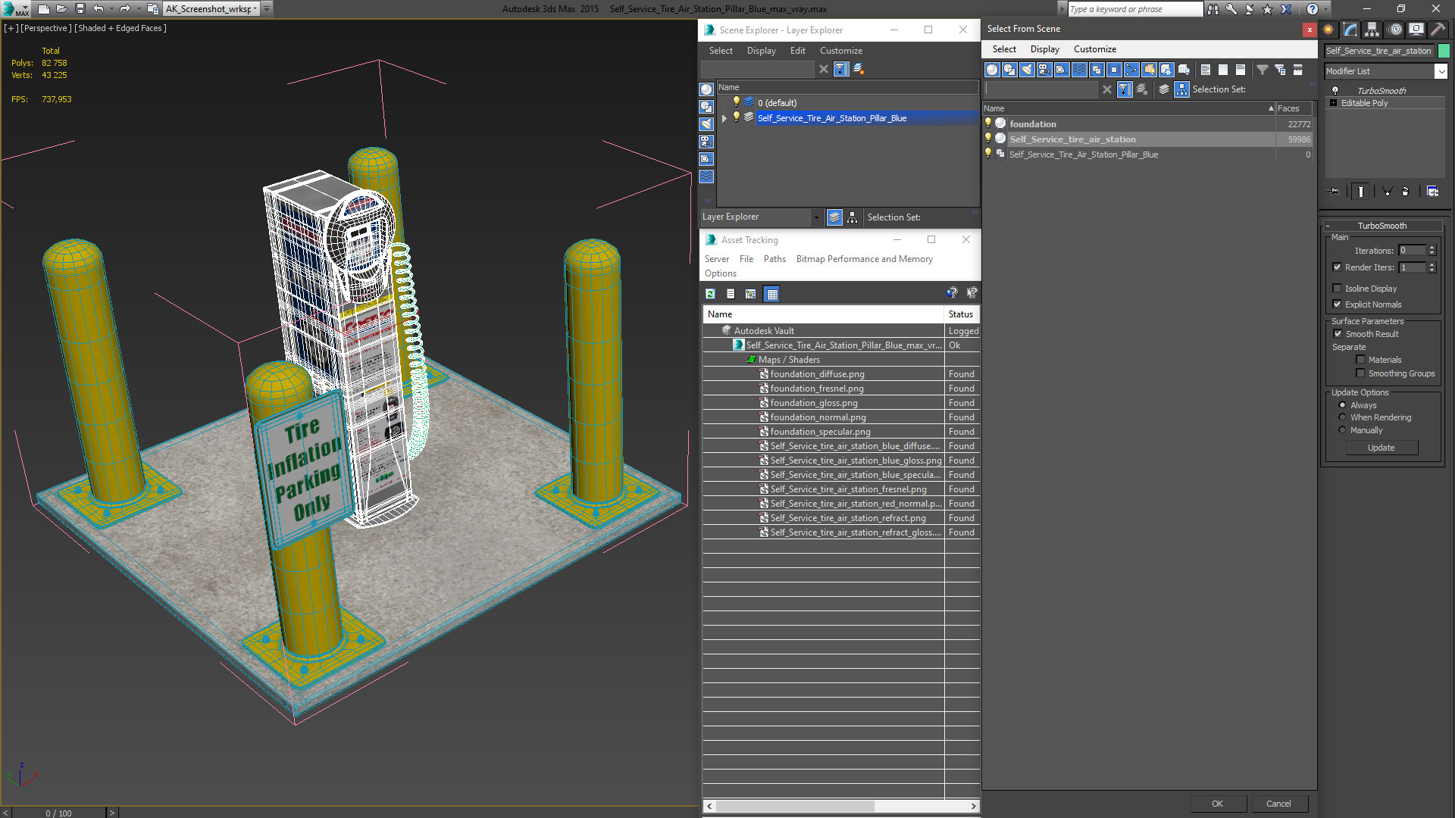This screenshot has height=818, width=1455.
Task: Toggle Display Lights filter in Select From Scene
Action: [1027, 70]
